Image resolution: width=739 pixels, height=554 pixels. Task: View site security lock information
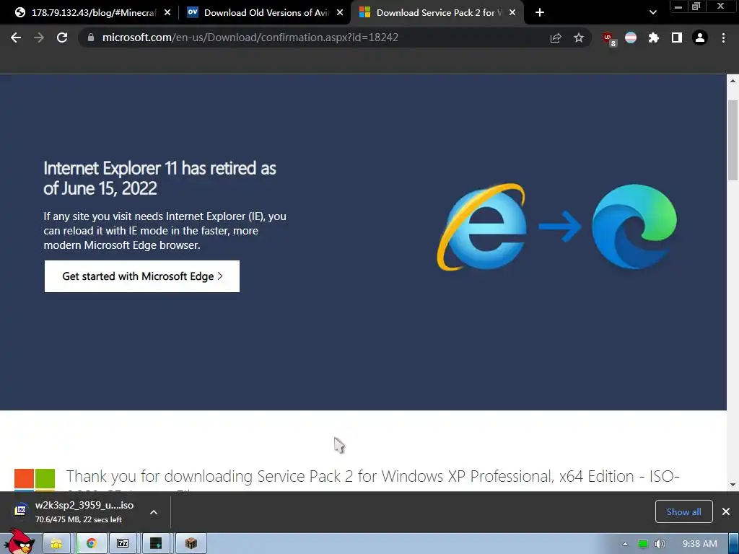click(91, 38)
